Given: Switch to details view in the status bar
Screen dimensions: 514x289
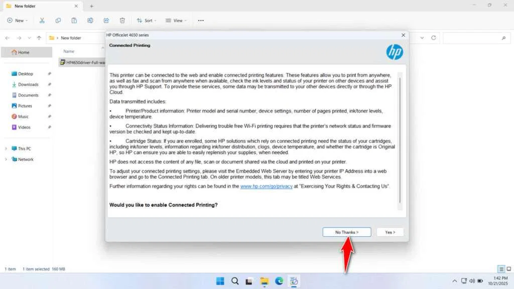Looking at the screenshot, I should [x=500, y=268].
